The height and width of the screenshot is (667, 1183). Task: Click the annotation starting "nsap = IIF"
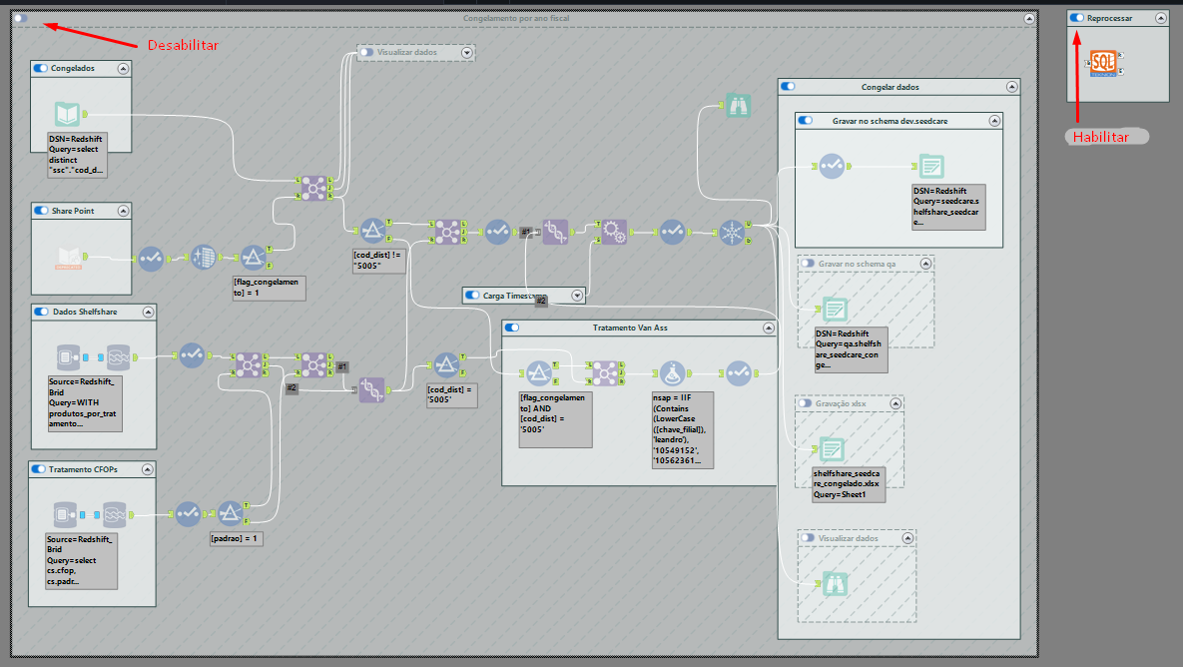pyautogui.click(x=682, y=429)
